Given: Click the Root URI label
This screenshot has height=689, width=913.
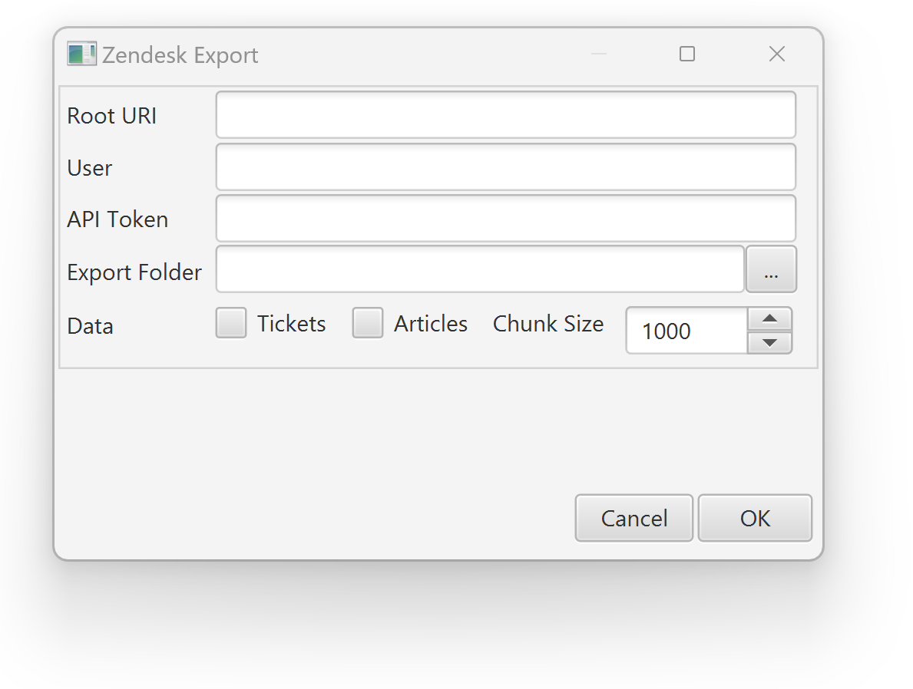Looking at the screenshot, I should coord(112,116).
